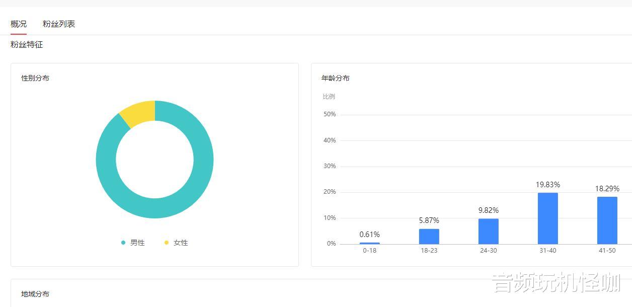
Task: Select the 0-18 age bar
Action: 369,243
